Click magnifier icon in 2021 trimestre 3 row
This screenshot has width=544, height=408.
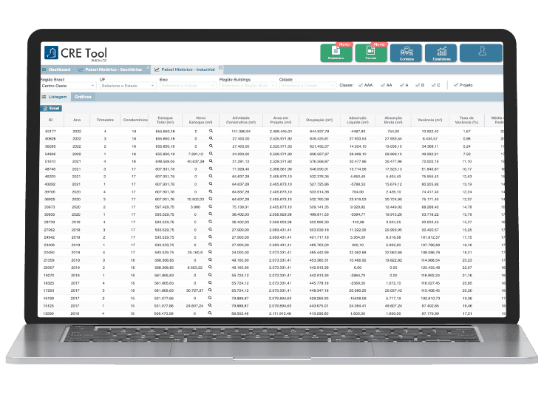211,169
